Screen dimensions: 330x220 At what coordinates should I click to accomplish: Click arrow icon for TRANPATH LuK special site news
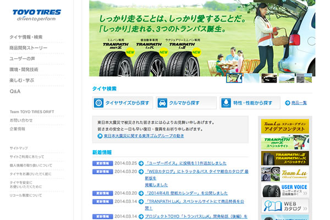(x=141, y=202)
